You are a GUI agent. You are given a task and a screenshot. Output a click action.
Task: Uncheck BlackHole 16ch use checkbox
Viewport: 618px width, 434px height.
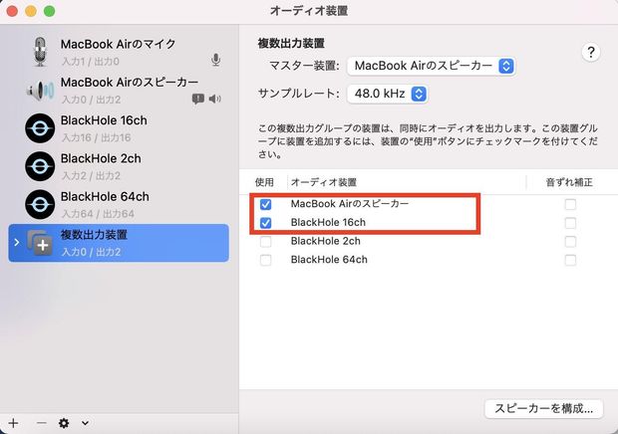point(266,223)
